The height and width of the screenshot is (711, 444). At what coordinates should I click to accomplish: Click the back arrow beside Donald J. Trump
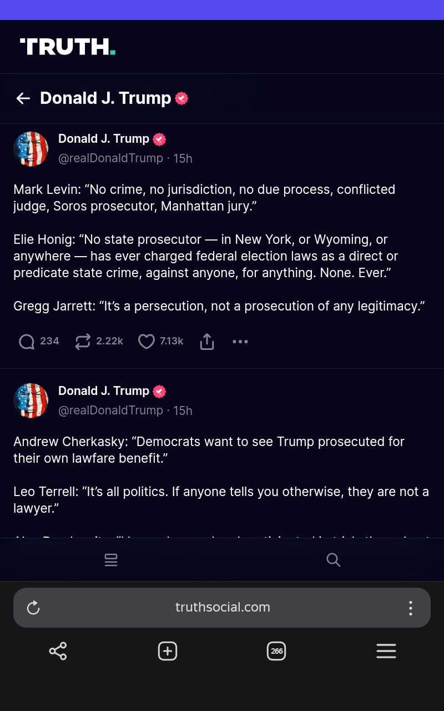pyautogui.click(x=23, y=98)
